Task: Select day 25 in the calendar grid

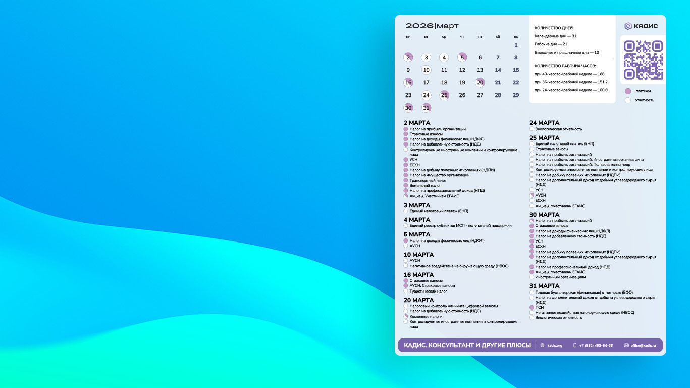Action: click(444, 95)
